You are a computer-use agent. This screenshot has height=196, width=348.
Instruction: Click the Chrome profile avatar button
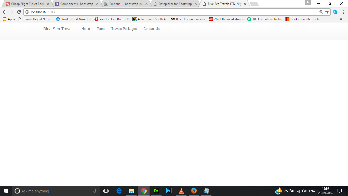pos(308,2)
